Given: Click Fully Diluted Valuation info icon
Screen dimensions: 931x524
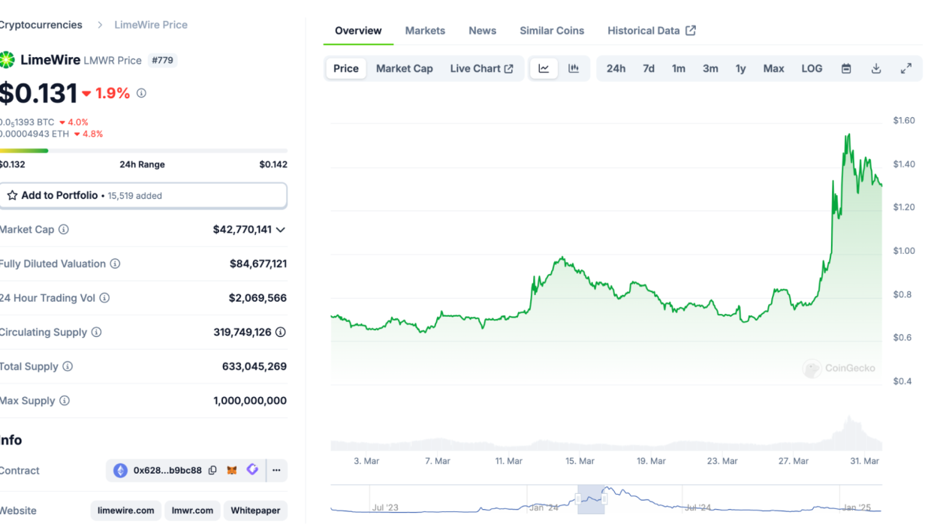Looking at the screenshot, I should click(x=115, y=264).
